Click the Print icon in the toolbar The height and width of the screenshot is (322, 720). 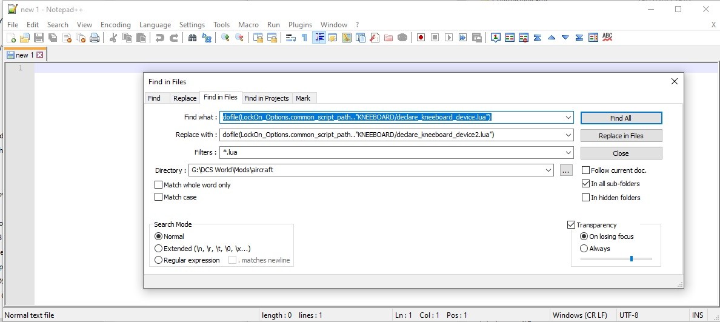(x=95, y=38)
